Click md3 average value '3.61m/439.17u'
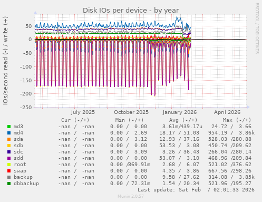Screen dimensions: 262x202 182,127
